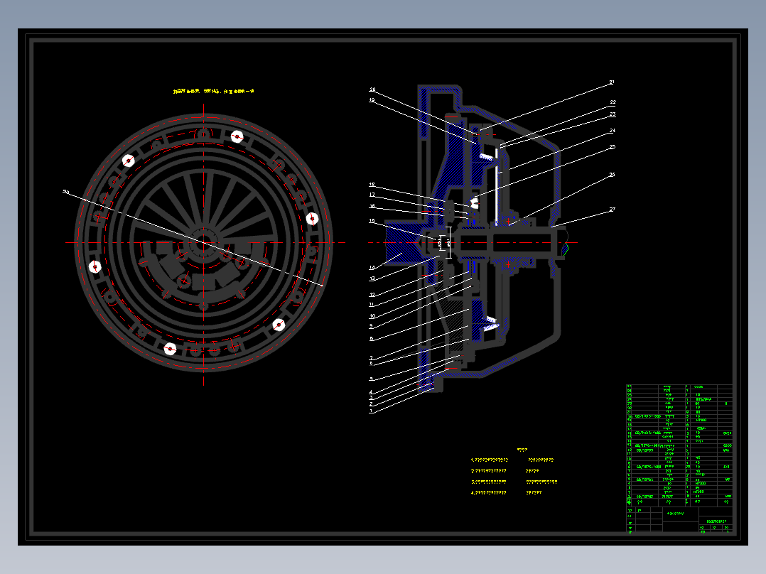
Task: Select part callout label 25
Action: (613, 147)
